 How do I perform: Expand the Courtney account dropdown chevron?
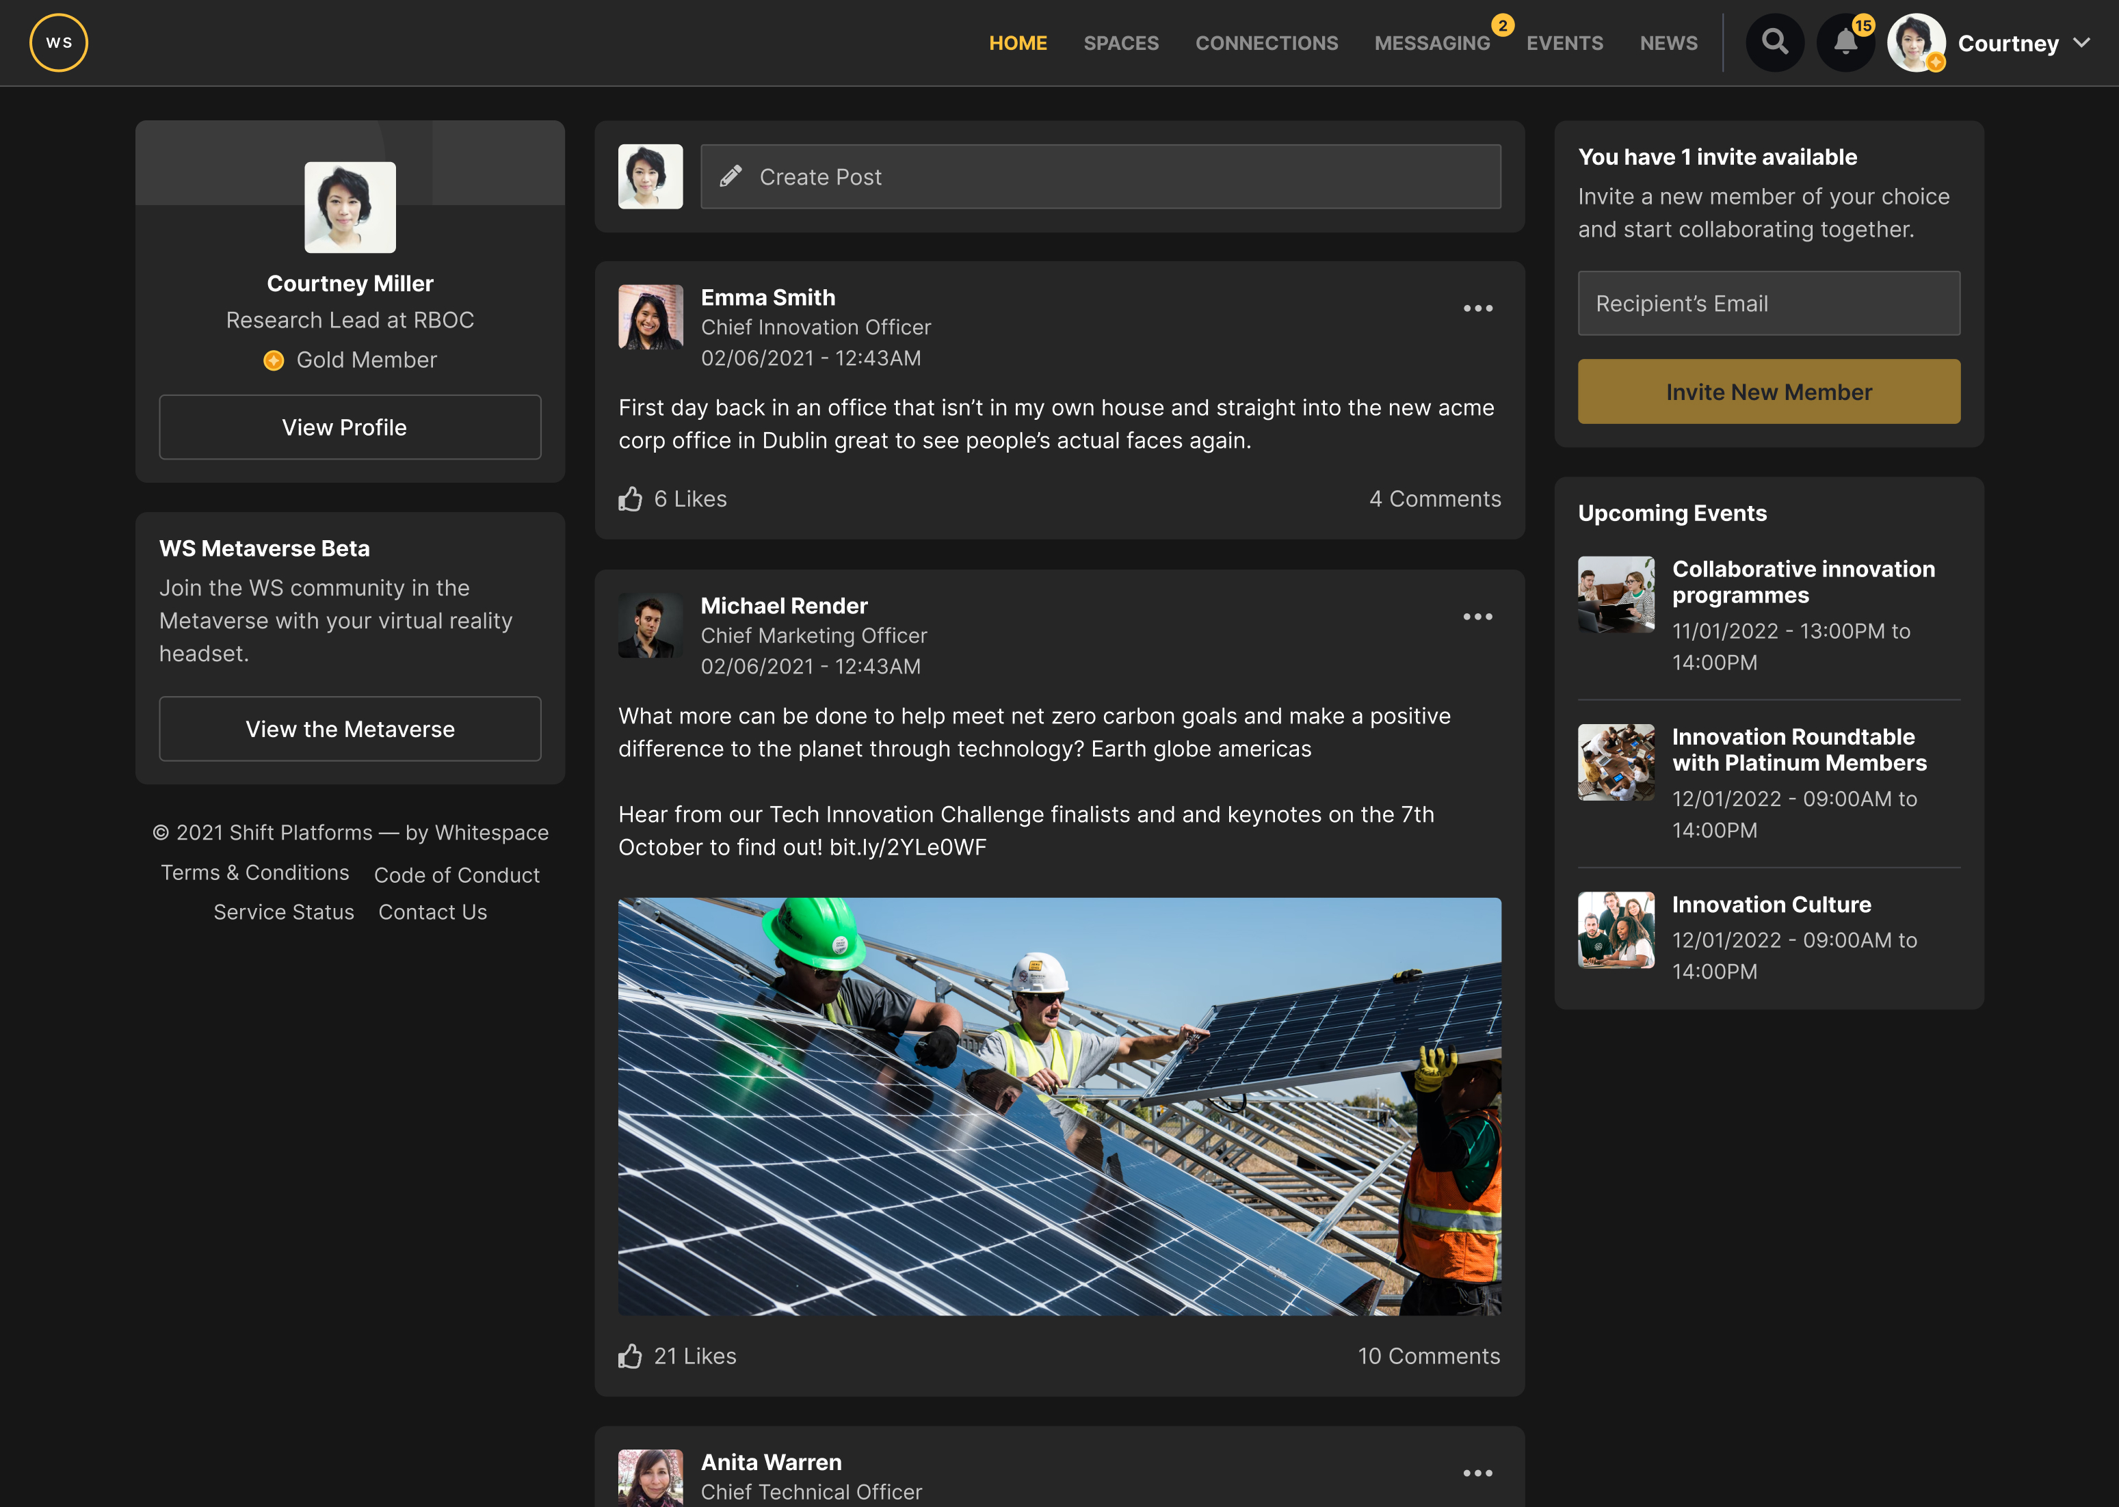click(x=2082, y=42)
